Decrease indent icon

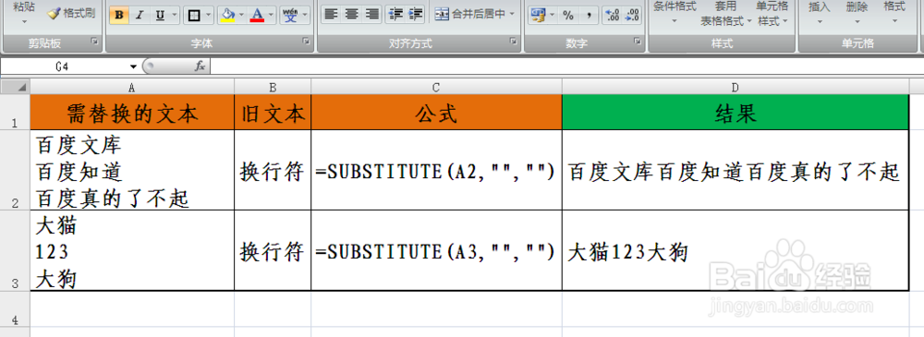pyautogui.click(x=396, y=14)
